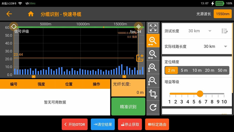
Task: Click the add chart marker icon
Action: (x=140, y=58)
